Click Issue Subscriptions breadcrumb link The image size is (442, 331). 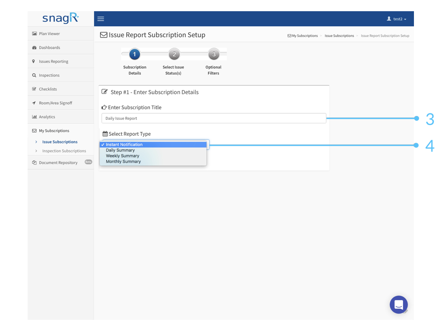[x=339, y=36]
